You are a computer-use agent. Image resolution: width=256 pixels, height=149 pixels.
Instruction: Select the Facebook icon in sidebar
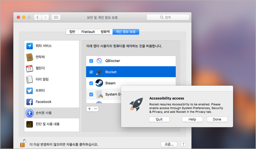30,102
